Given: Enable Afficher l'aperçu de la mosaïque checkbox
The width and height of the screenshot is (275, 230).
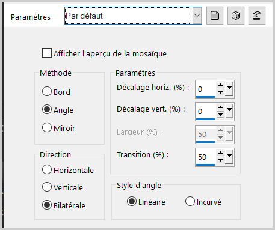Looking at the screenshot, I should (x=47, y=53).
